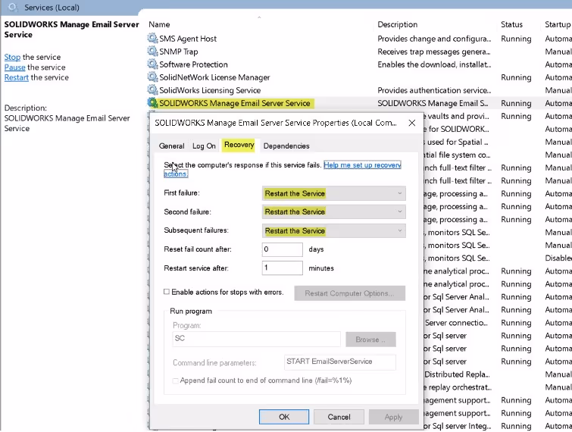Viewport: 572px width, 432px height.
Task: Click the OK button
Action: click(x=284, y=417)
